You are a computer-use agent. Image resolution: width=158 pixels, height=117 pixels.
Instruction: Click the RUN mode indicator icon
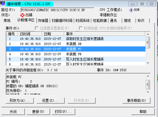click(131, 10)
